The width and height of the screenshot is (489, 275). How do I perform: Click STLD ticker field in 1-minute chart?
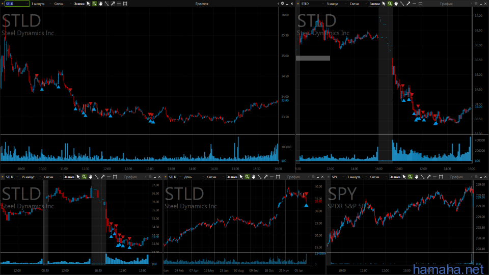click(x=17, y=4)
